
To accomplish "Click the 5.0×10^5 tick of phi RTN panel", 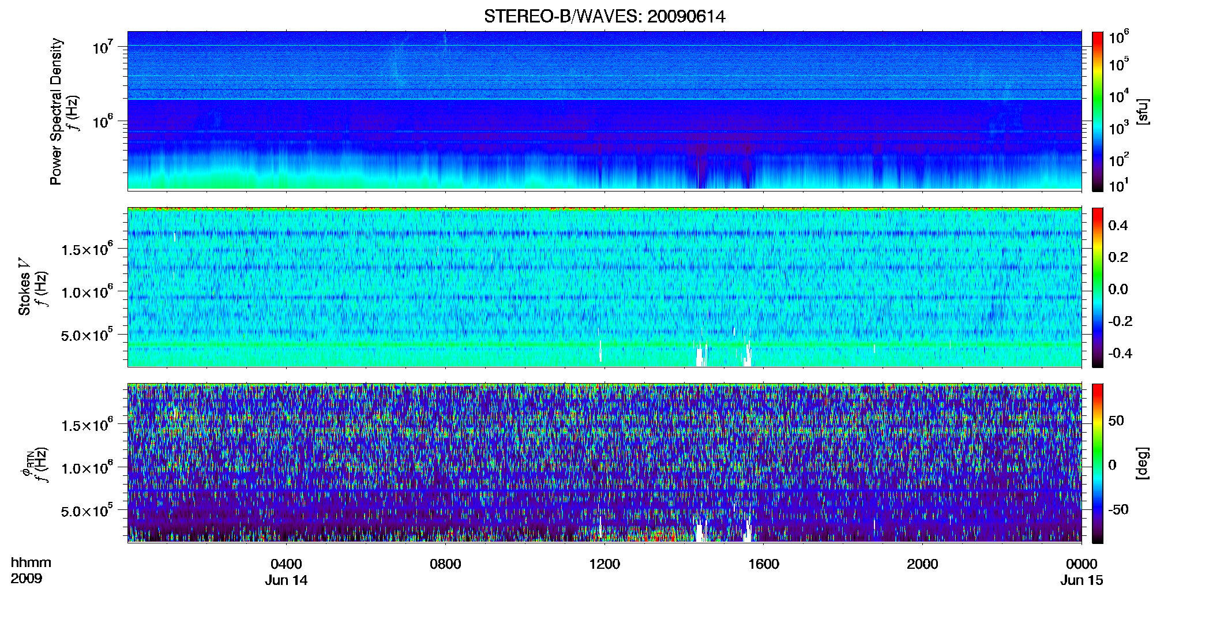I will click(x=87, y=511).
